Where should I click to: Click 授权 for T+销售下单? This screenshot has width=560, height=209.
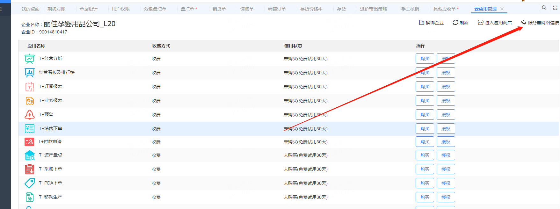pos(446,129)
